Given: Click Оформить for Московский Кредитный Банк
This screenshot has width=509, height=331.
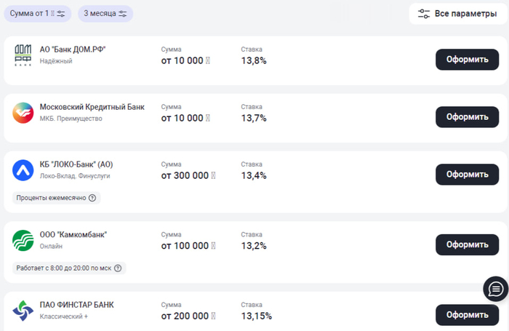Looking at the screenshot, I should pyautogui.click(x=467, y=117).
